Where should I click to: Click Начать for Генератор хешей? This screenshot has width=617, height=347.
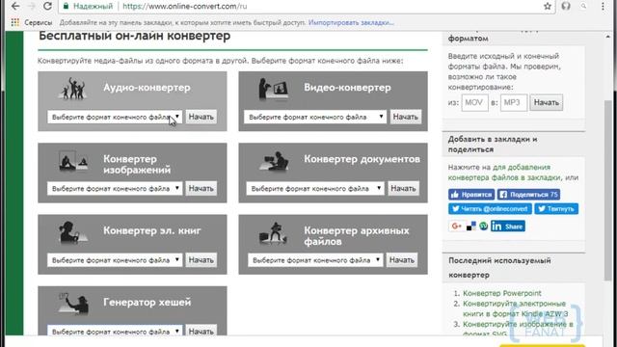click(x=201, y=331)
